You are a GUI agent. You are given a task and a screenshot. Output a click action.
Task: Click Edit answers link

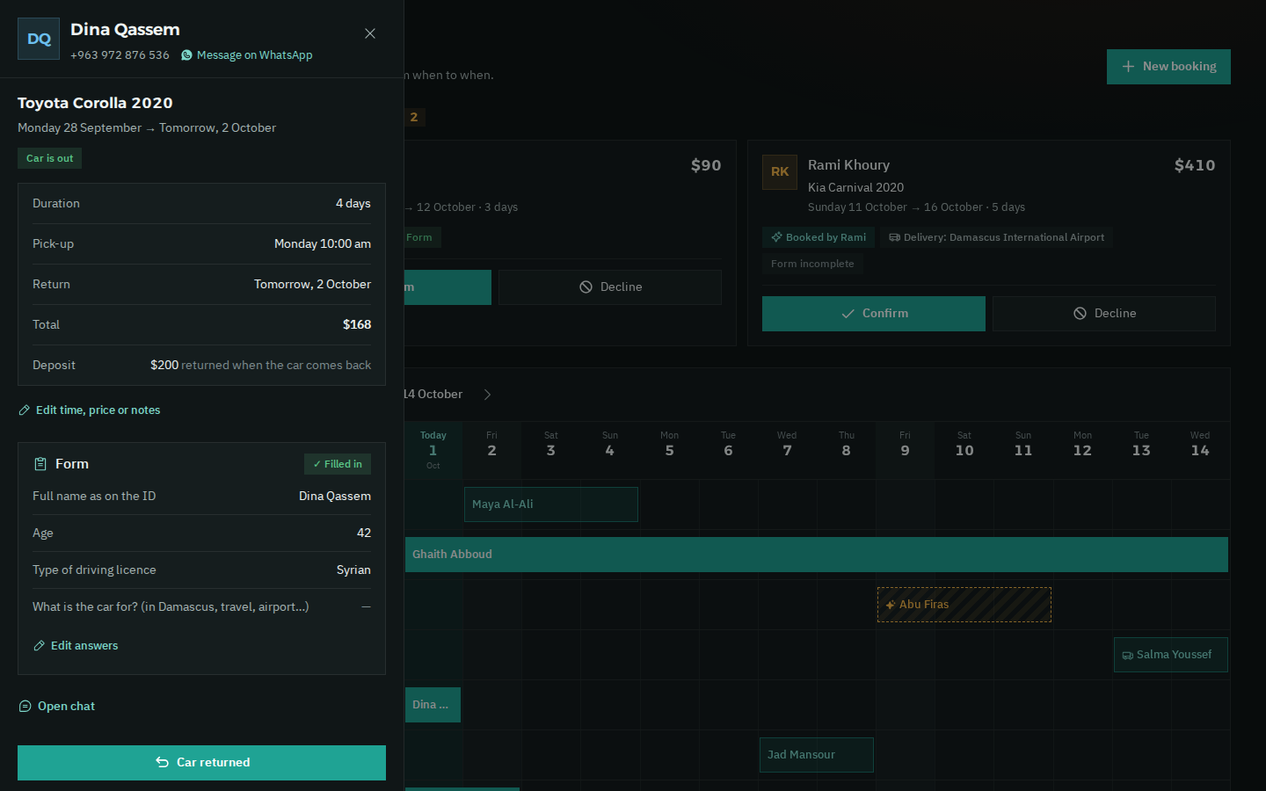(x=76, y=646)
